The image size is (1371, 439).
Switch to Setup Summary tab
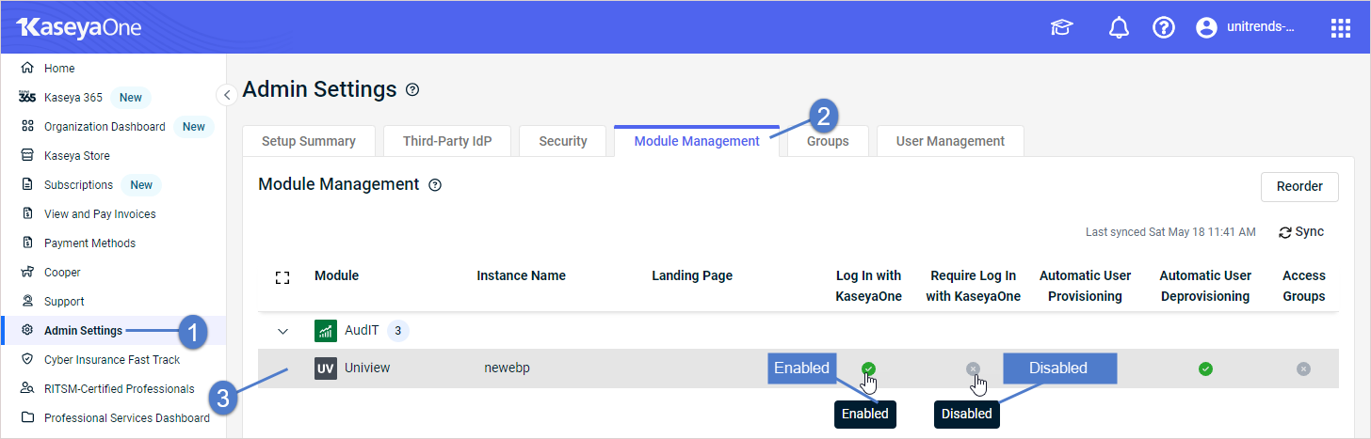(309, 141)
